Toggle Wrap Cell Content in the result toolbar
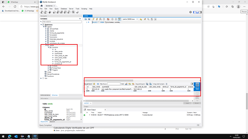248x139 pixels. 166,84
